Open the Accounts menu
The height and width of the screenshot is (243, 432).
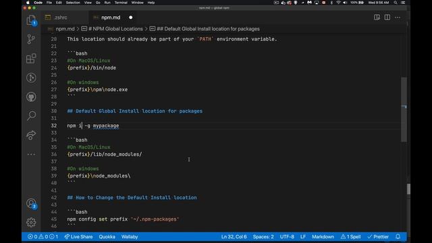[31, 204]
